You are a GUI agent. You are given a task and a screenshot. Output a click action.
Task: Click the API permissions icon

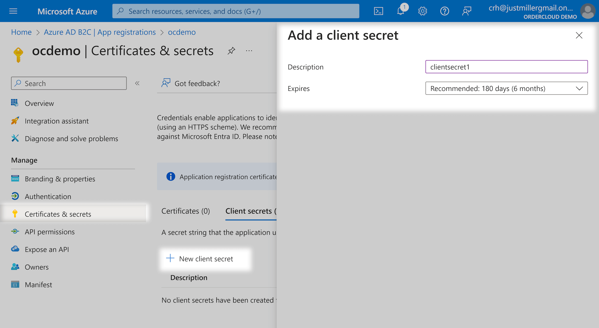[15, 231]
